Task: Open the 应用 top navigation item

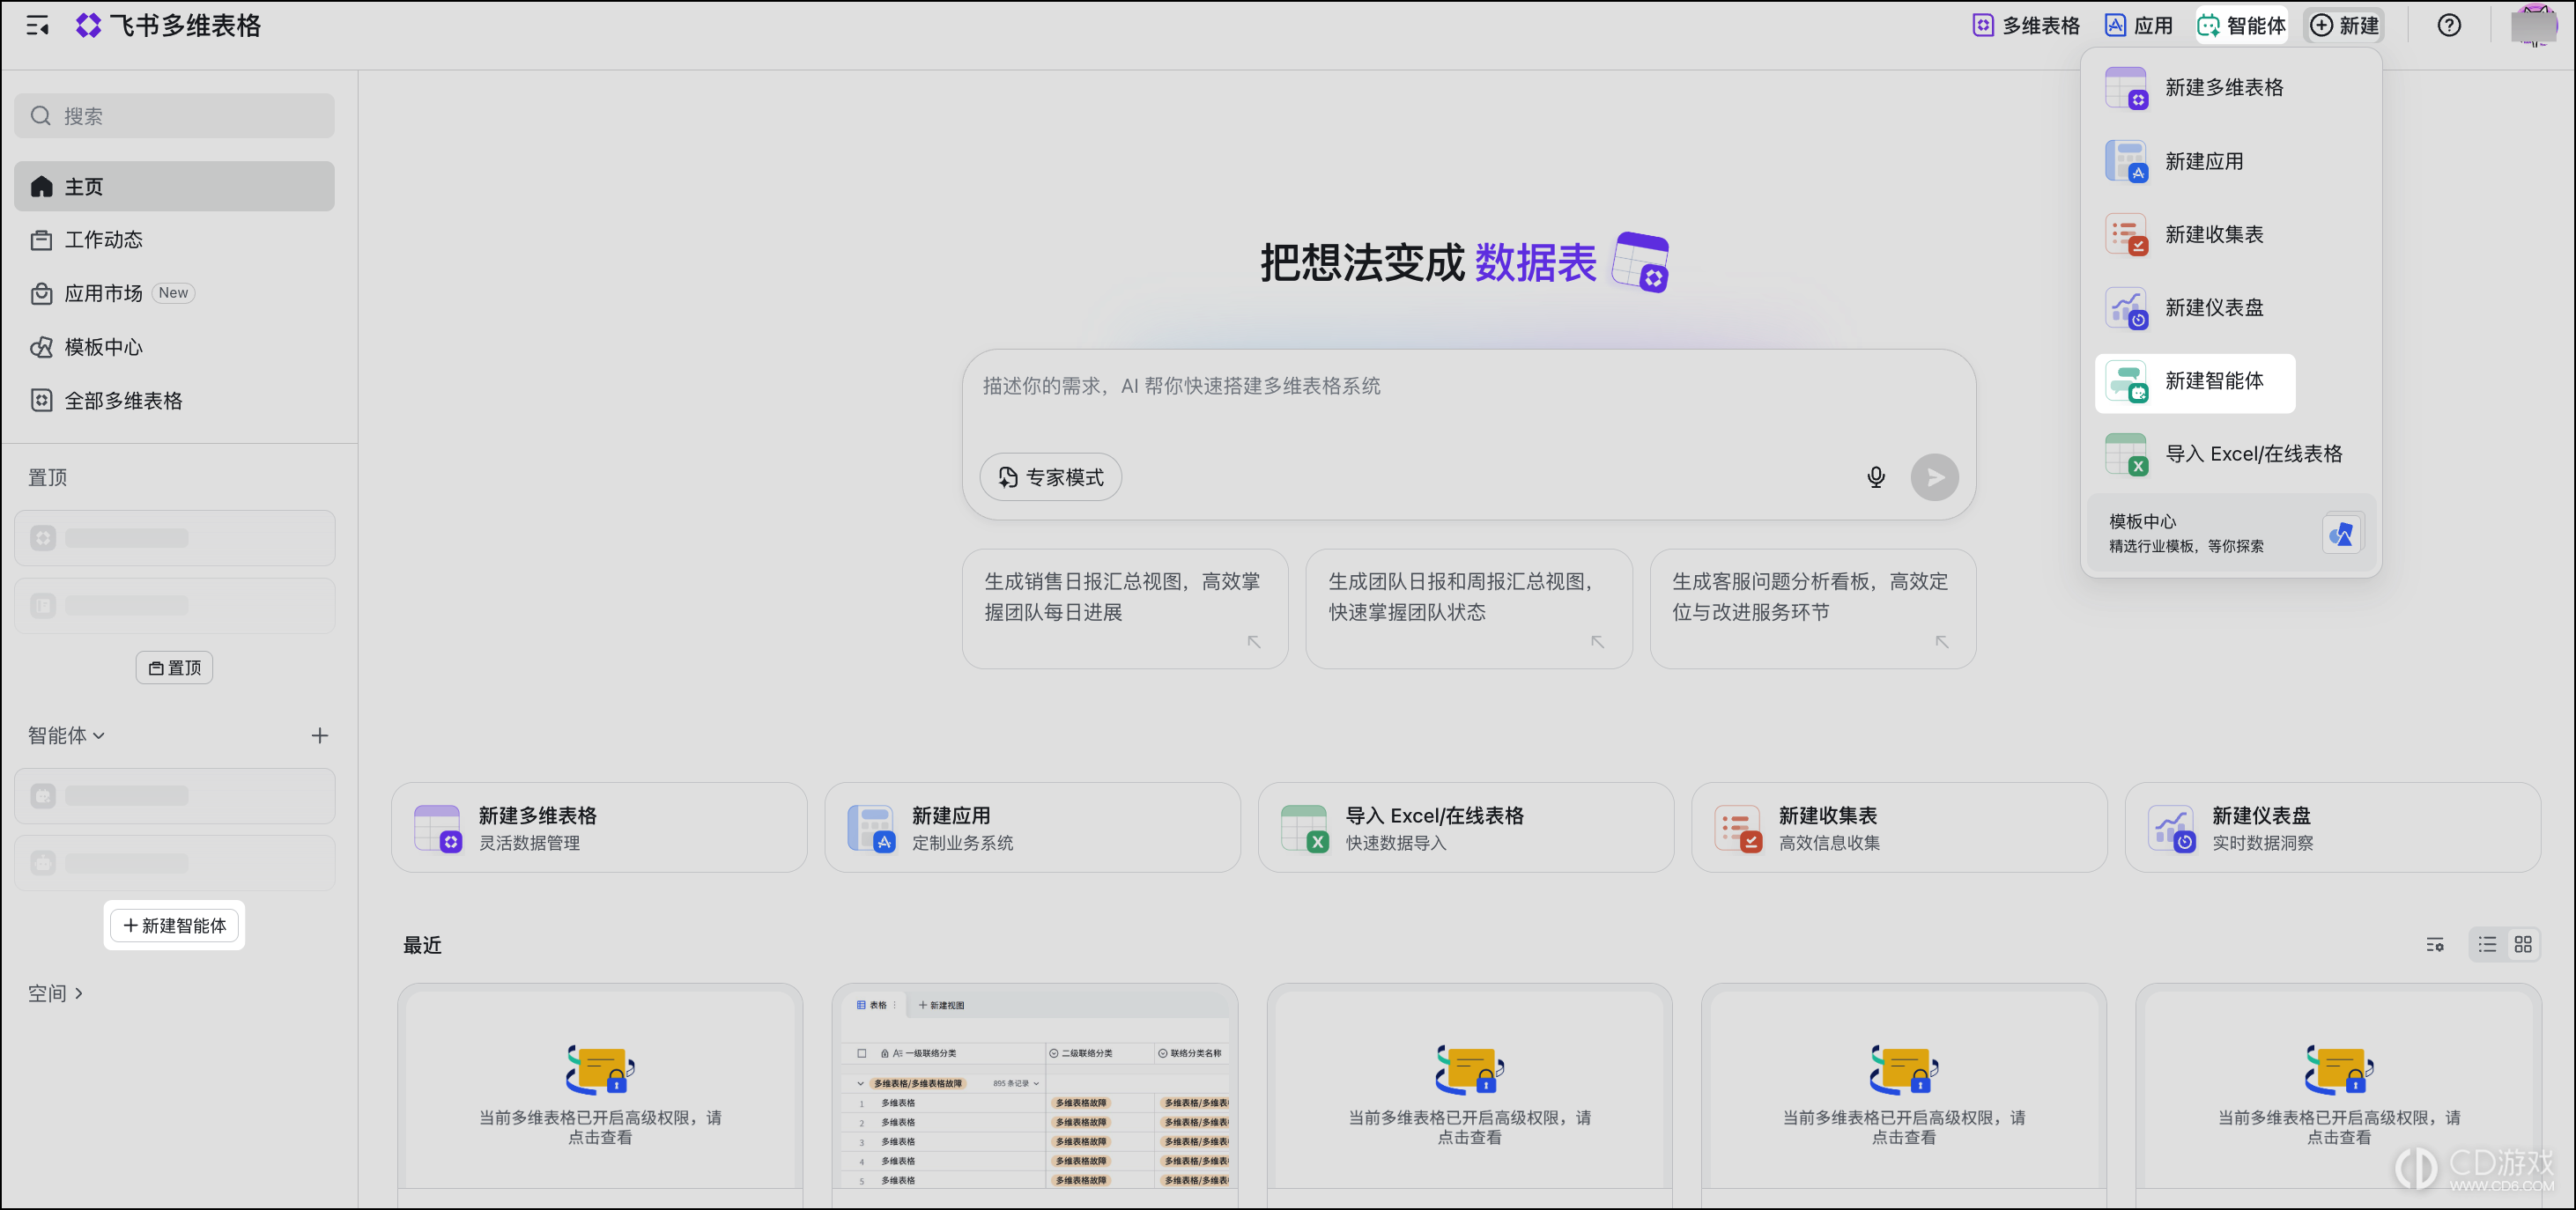Action: tap(2138, 26)
